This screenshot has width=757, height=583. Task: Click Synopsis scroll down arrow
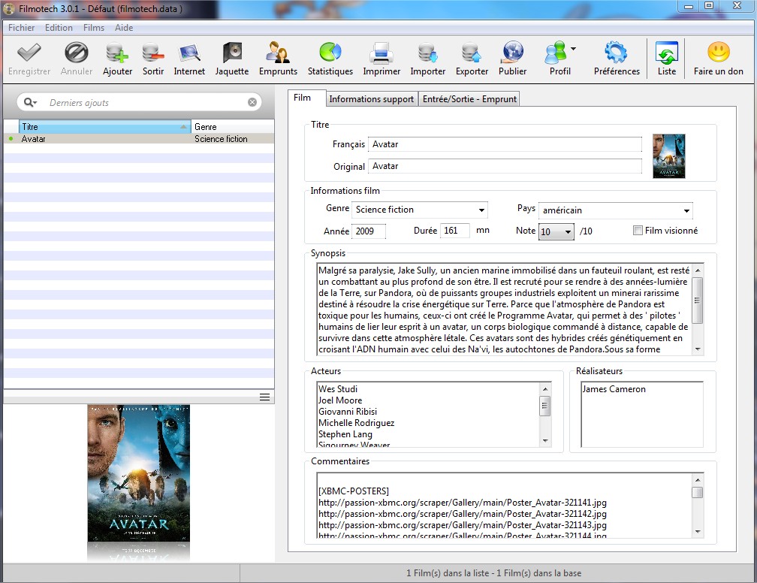pos(697,349)
